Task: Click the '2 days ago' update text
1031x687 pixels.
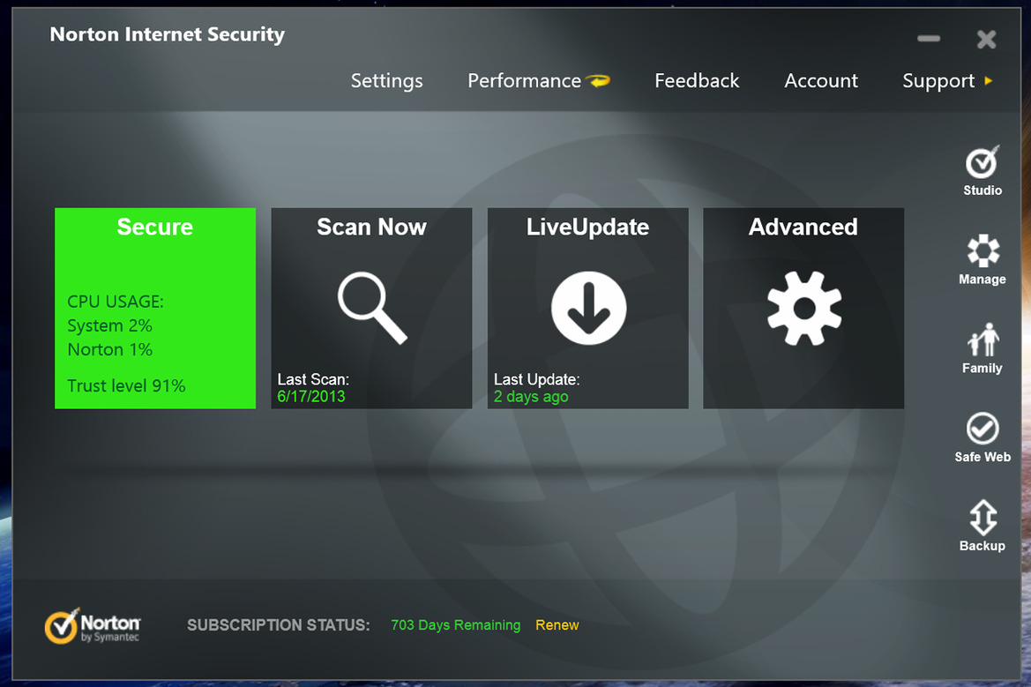Action: [x=531, y=397]
